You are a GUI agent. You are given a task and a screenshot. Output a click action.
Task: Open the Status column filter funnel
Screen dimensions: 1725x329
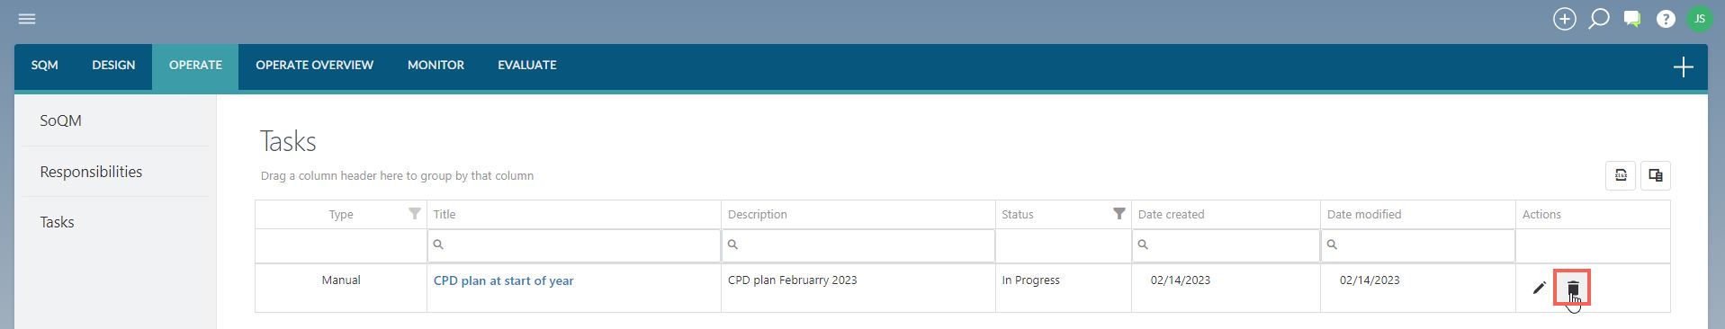[1119, 214]
